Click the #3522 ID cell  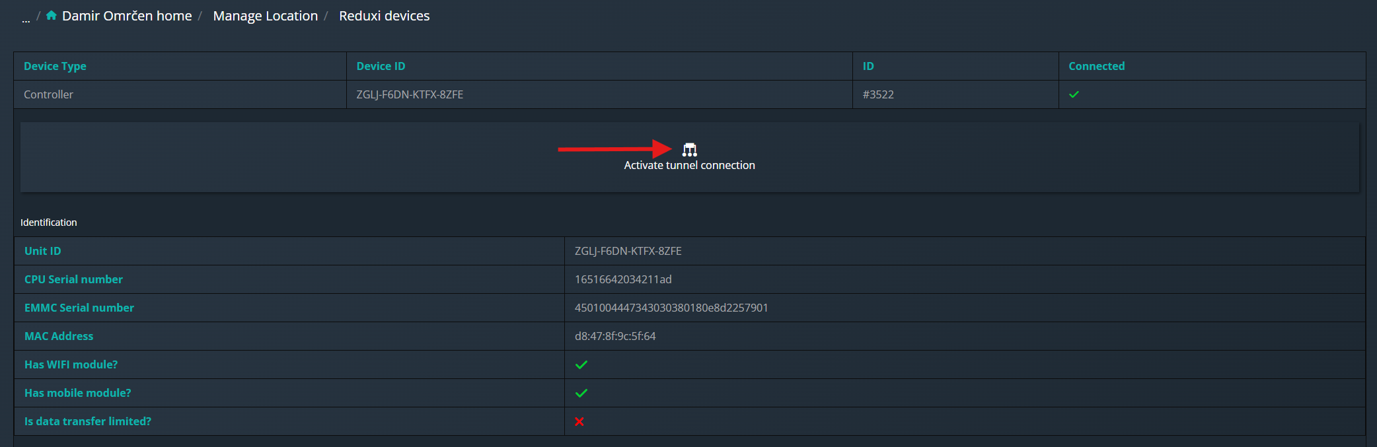click(x=878, y=94)
